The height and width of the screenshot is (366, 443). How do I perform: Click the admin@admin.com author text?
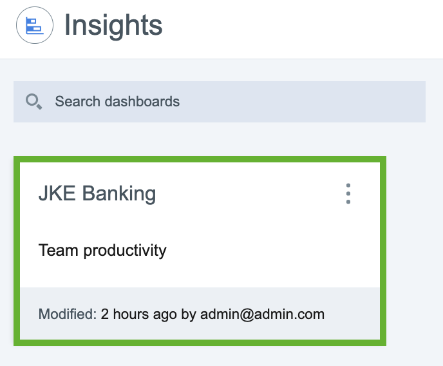pyautogui.click(x=263, y=314)
